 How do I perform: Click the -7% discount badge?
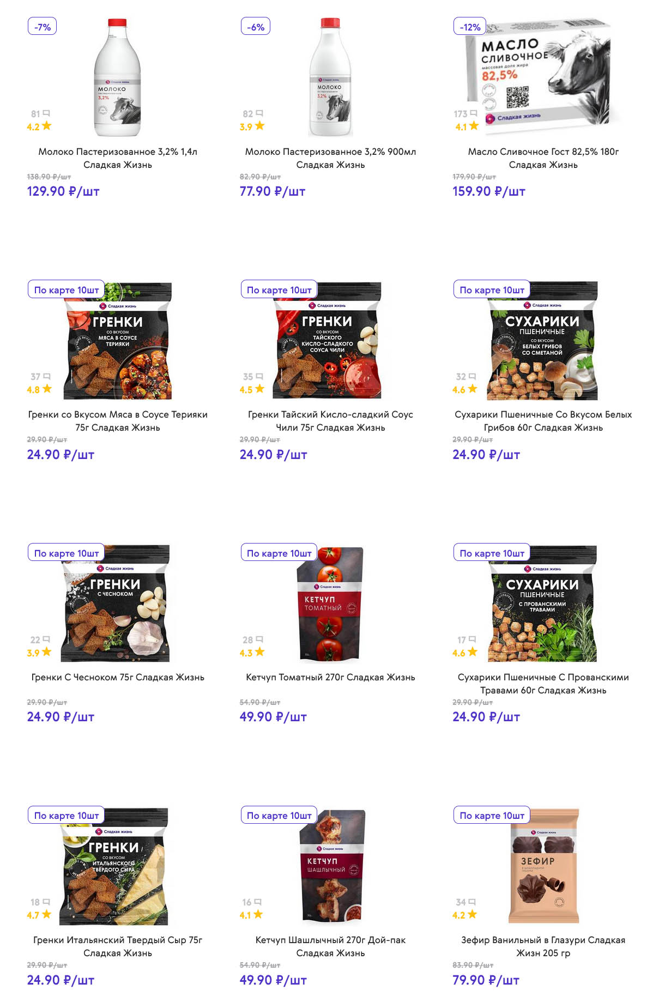43,27
